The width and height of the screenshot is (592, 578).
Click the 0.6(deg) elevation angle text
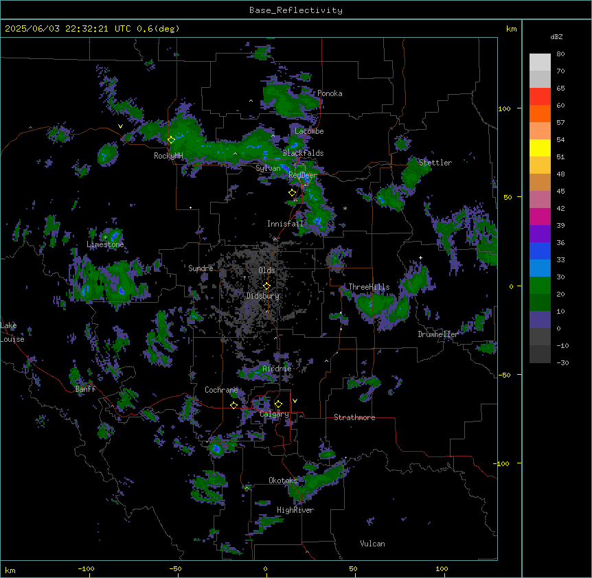[158, 29]
